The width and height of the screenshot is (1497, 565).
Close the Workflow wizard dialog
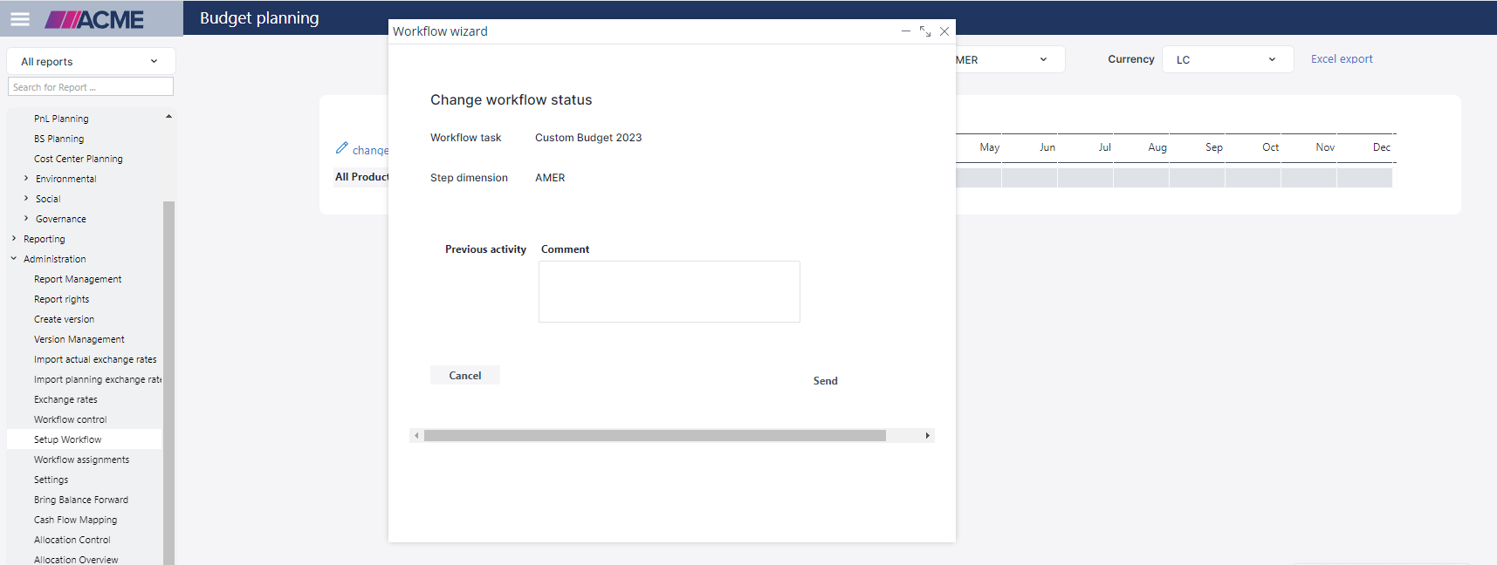tap(944, 31)
